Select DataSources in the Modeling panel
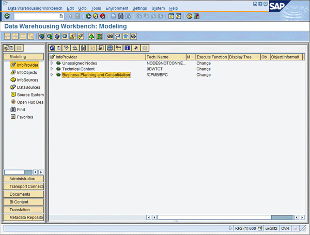The image size is (310, 235). tap(28, 87)
